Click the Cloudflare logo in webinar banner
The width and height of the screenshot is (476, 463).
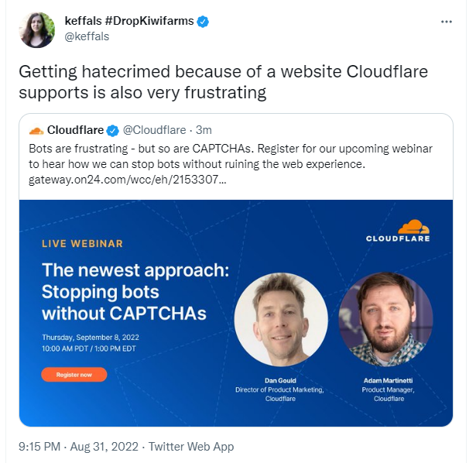(398, 231)
